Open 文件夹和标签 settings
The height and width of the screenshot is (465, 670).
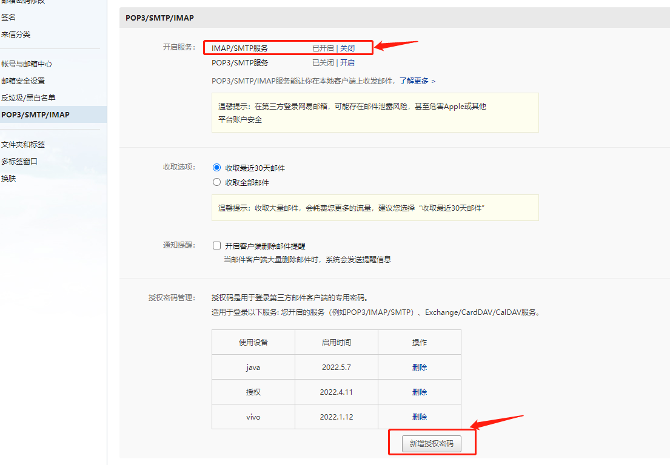click(x=23, y=145)
